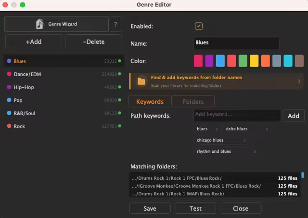This screenshot has width=308, height=218.
Task: Click the blue color dot beside Pop
Action: (x=9, y=100)
